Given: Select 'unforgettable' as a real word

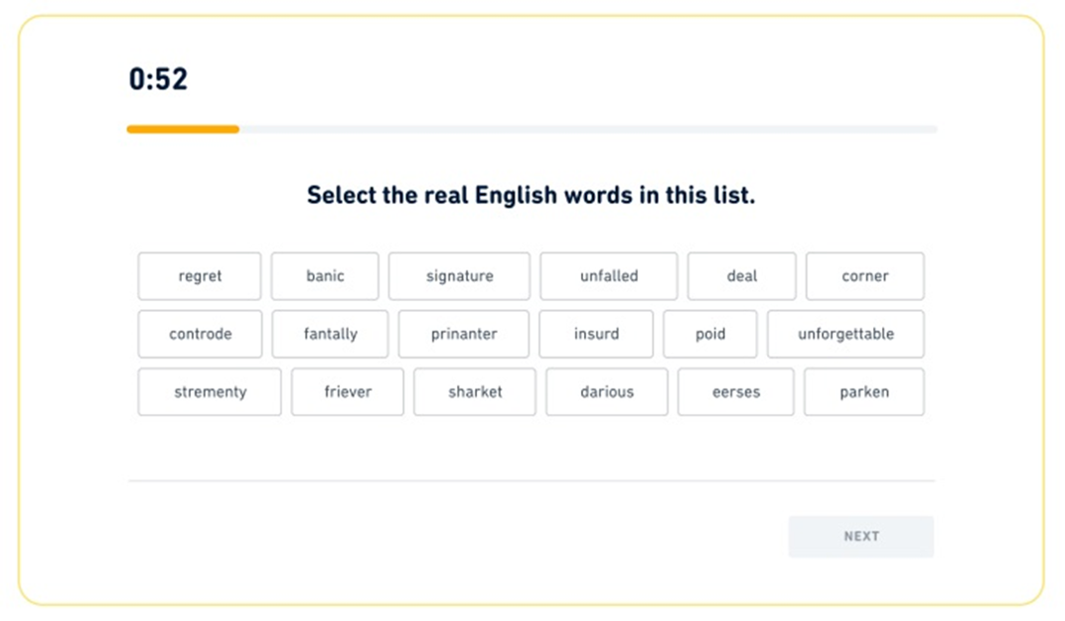Looking at the screenshot, I should click(845, 334).
